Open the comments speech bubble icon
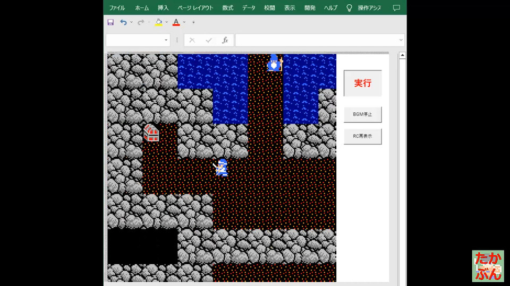 point(396,8)
